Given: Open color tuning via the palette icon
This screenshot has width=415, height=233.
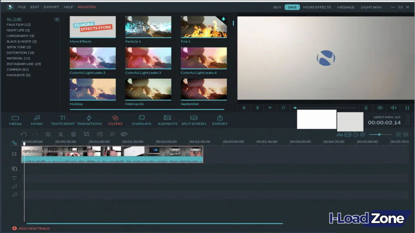Looking at the screenshot, I should point(124,134).
